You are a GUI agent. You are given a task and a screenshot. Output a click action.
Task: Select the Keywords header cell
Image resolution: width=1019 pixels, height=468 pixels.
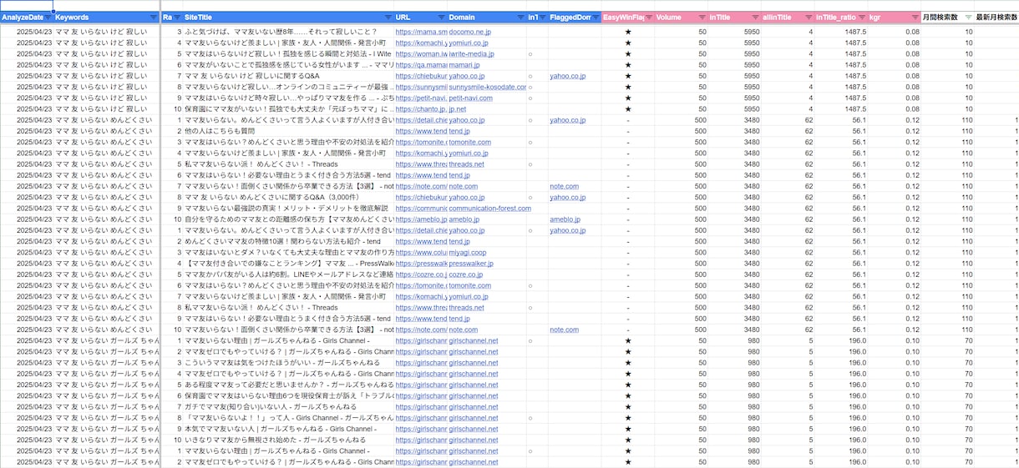(105, 18)
